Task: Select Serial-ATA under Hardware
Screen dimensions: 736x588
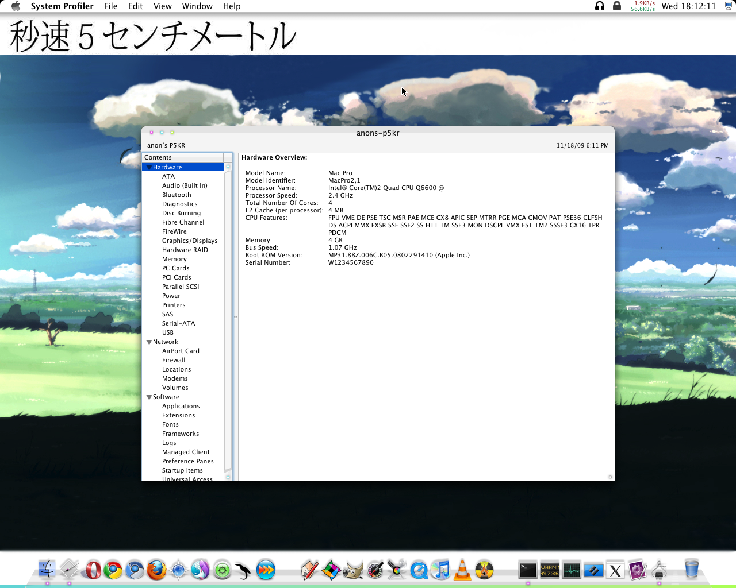Action: (x=178, y=323)
